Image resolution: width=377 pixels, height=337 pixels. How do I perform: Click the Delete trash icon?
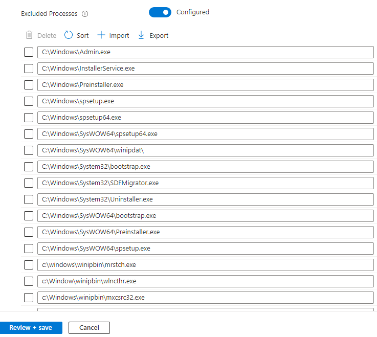(29, 35)
